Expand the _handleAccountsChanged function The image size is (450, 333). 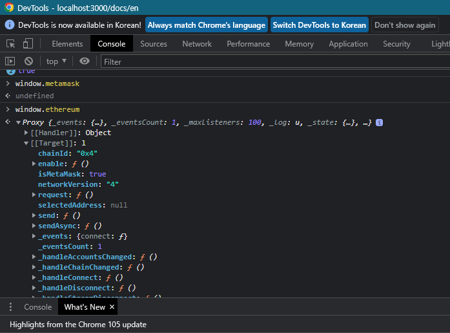(34, 257)
